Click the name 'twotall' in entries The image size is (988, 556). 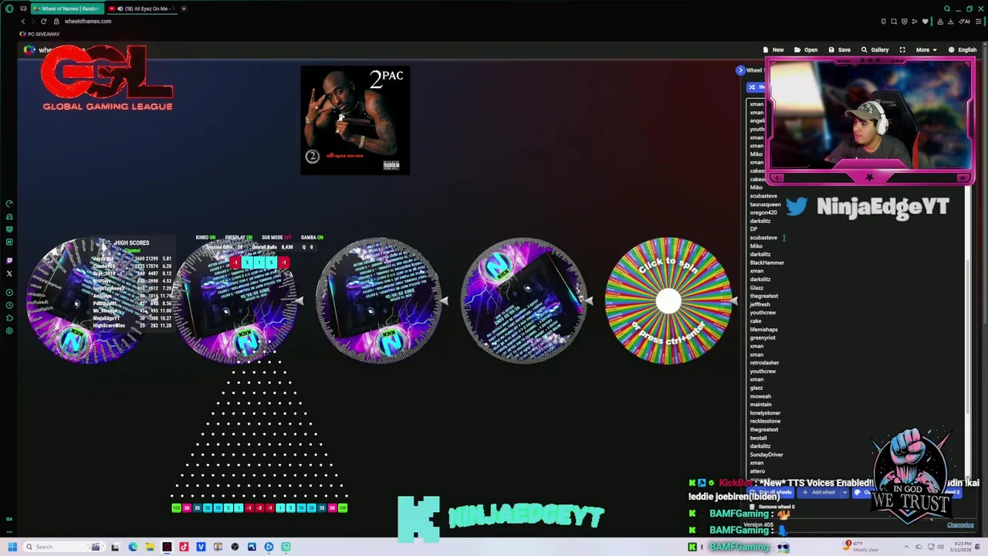point(758,438)
